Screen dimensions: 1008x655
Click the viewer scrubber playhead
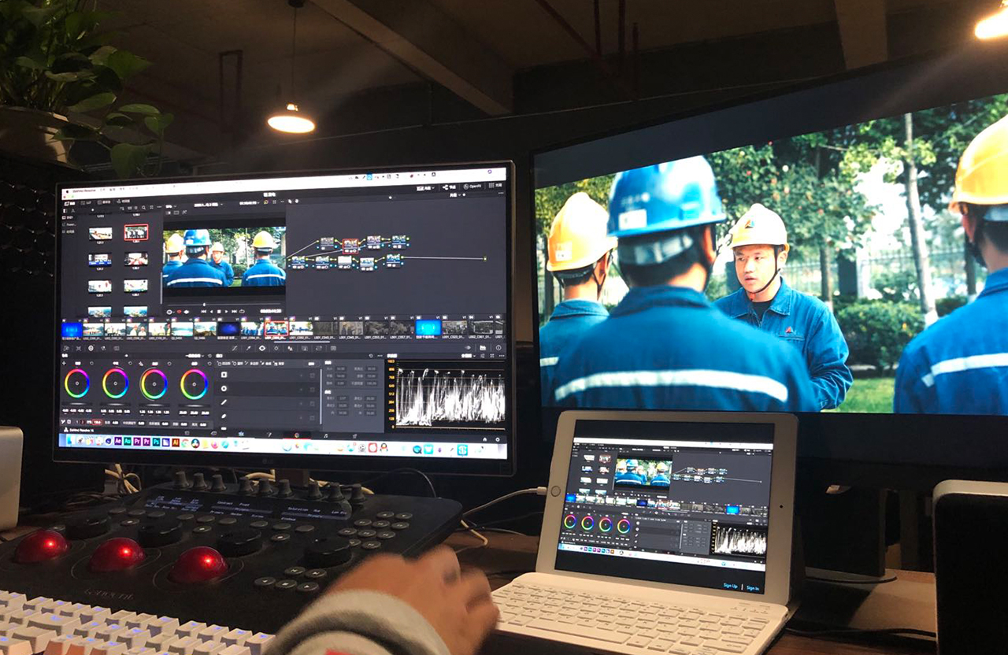pyautogui.click(x=205, y=304)
